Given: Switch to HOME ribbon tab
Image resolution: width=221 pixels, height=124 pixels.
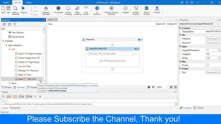Looking at the screenshot, I should (6, 2).
